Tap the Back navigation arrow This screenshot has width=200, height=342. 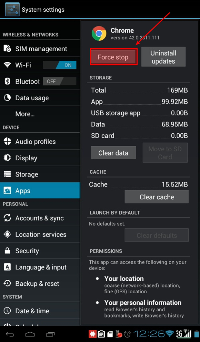pos(10,334)
